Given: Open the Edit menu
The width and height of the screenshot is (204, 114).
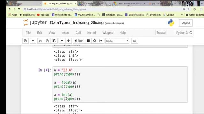Looking at the screenshot, I should 40,33.
